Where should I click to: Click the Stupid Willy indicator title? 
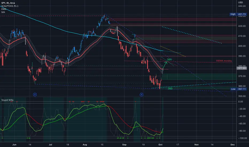pos(7,100)
